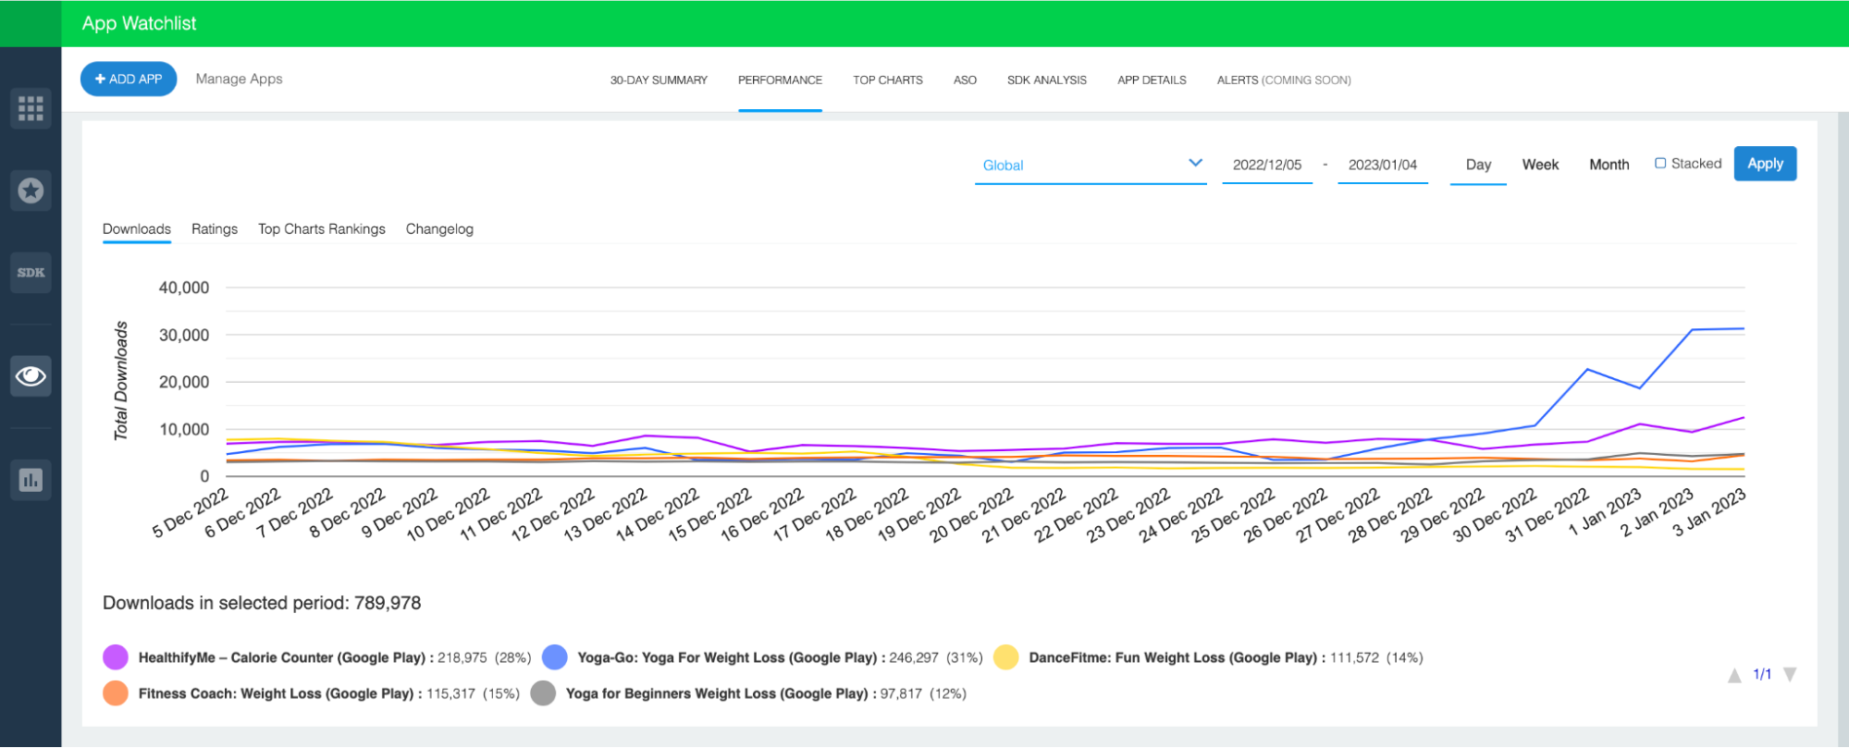Click the 1/1 legend page indicator
Screen dimensions: 1849x748
pos(1762,675)
